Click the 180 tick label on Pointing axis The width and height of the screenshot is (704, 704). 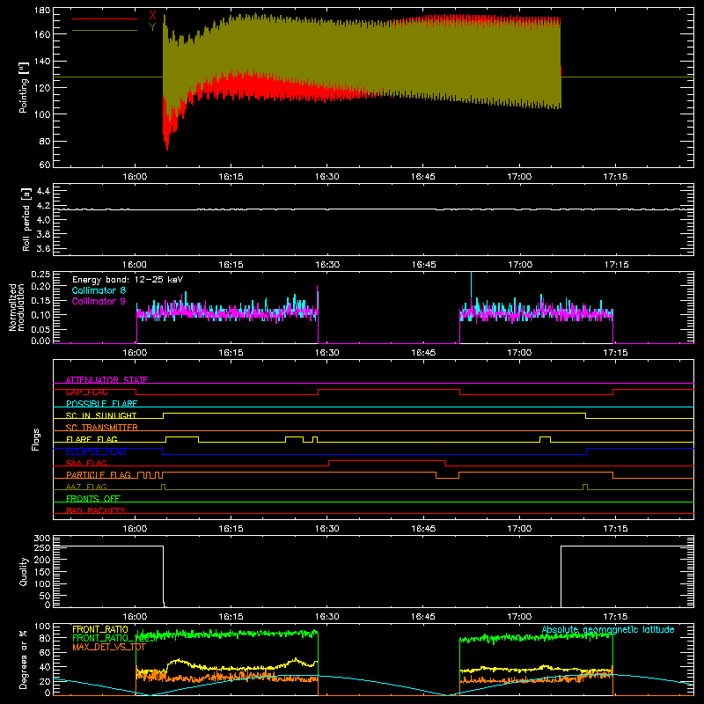[x=41, y=11]
